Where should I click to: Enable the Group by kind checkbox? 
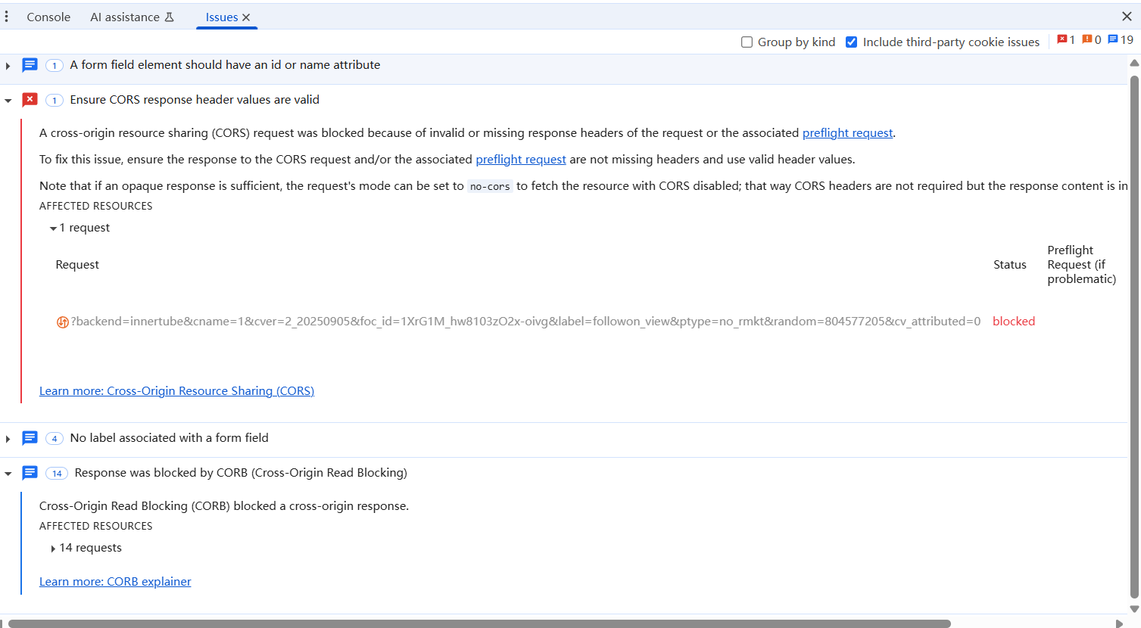point(747,42)
